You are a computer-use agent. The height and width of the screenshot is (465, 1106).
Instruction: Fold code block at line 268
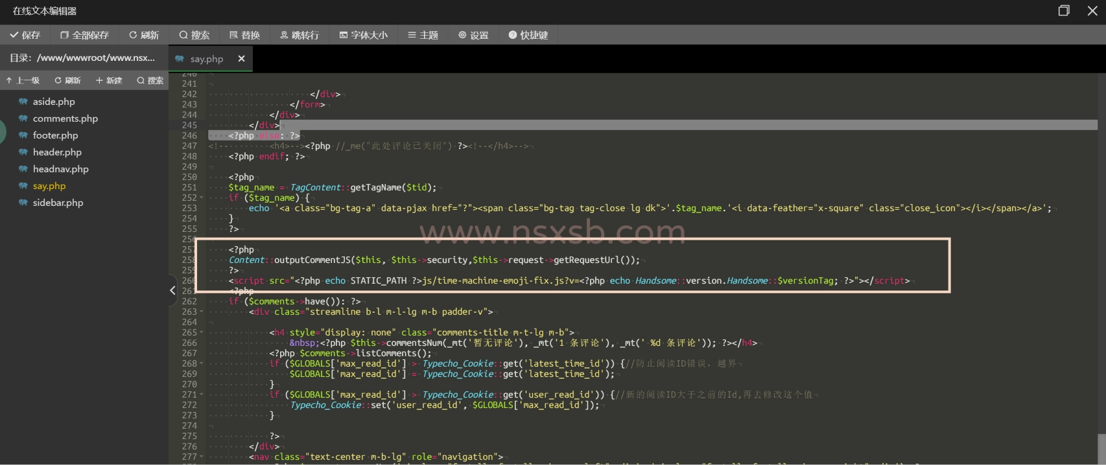point(202,363)
